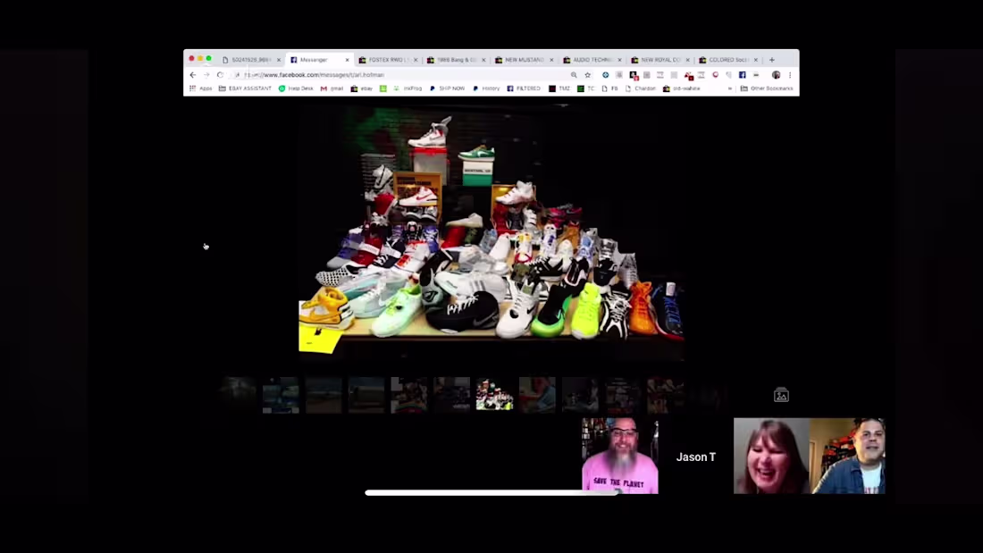
Task: Click the large sneaker pile photo
Action: coord(491,230)
